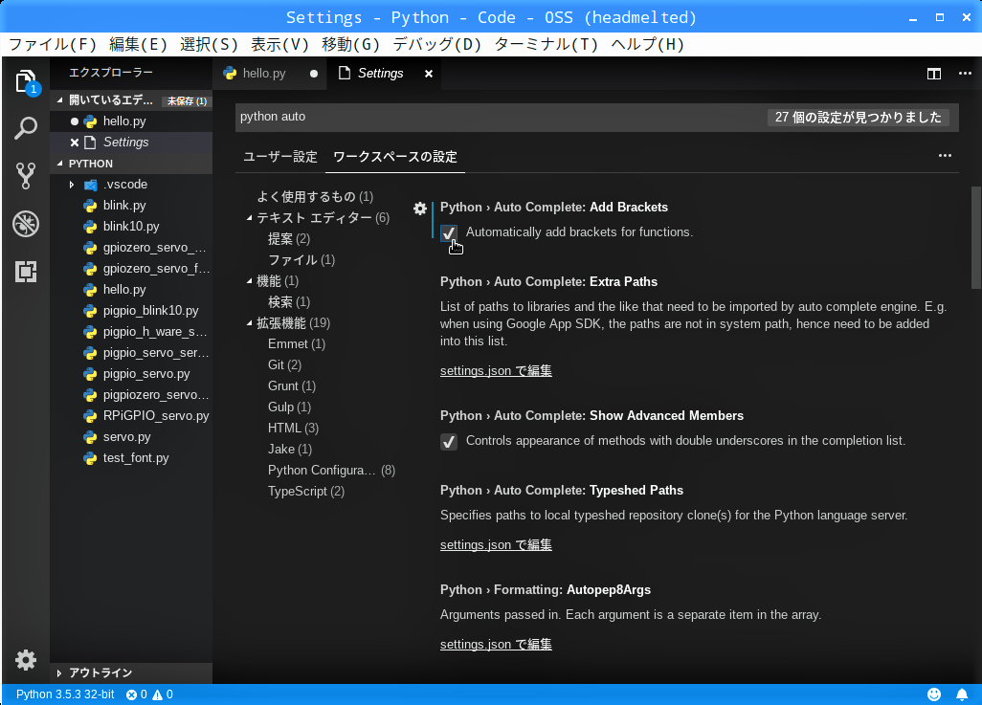Select よく使用するもの settings category

pos(315,197)
